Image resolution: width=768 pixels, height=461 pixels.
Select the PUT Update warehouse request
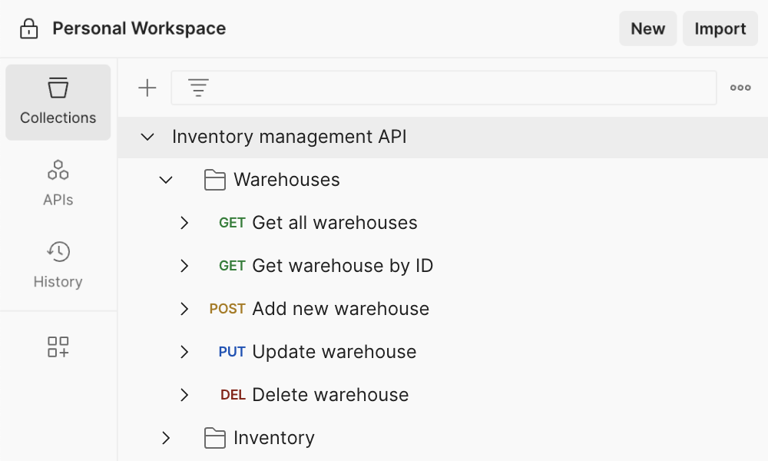tap(334, 352)
